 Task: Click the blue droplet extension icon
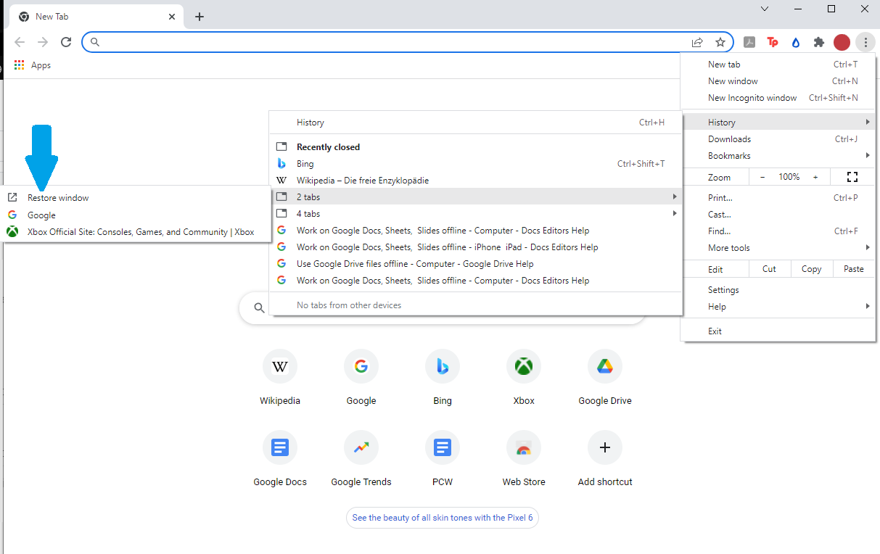coord(795,42)
